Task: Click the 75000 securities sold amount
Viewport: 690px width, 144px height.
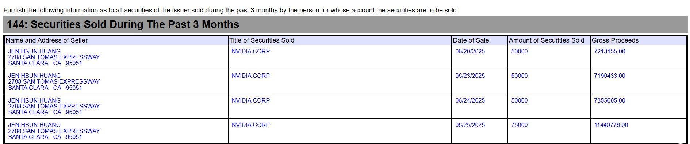Action: (x=520, y=125)
